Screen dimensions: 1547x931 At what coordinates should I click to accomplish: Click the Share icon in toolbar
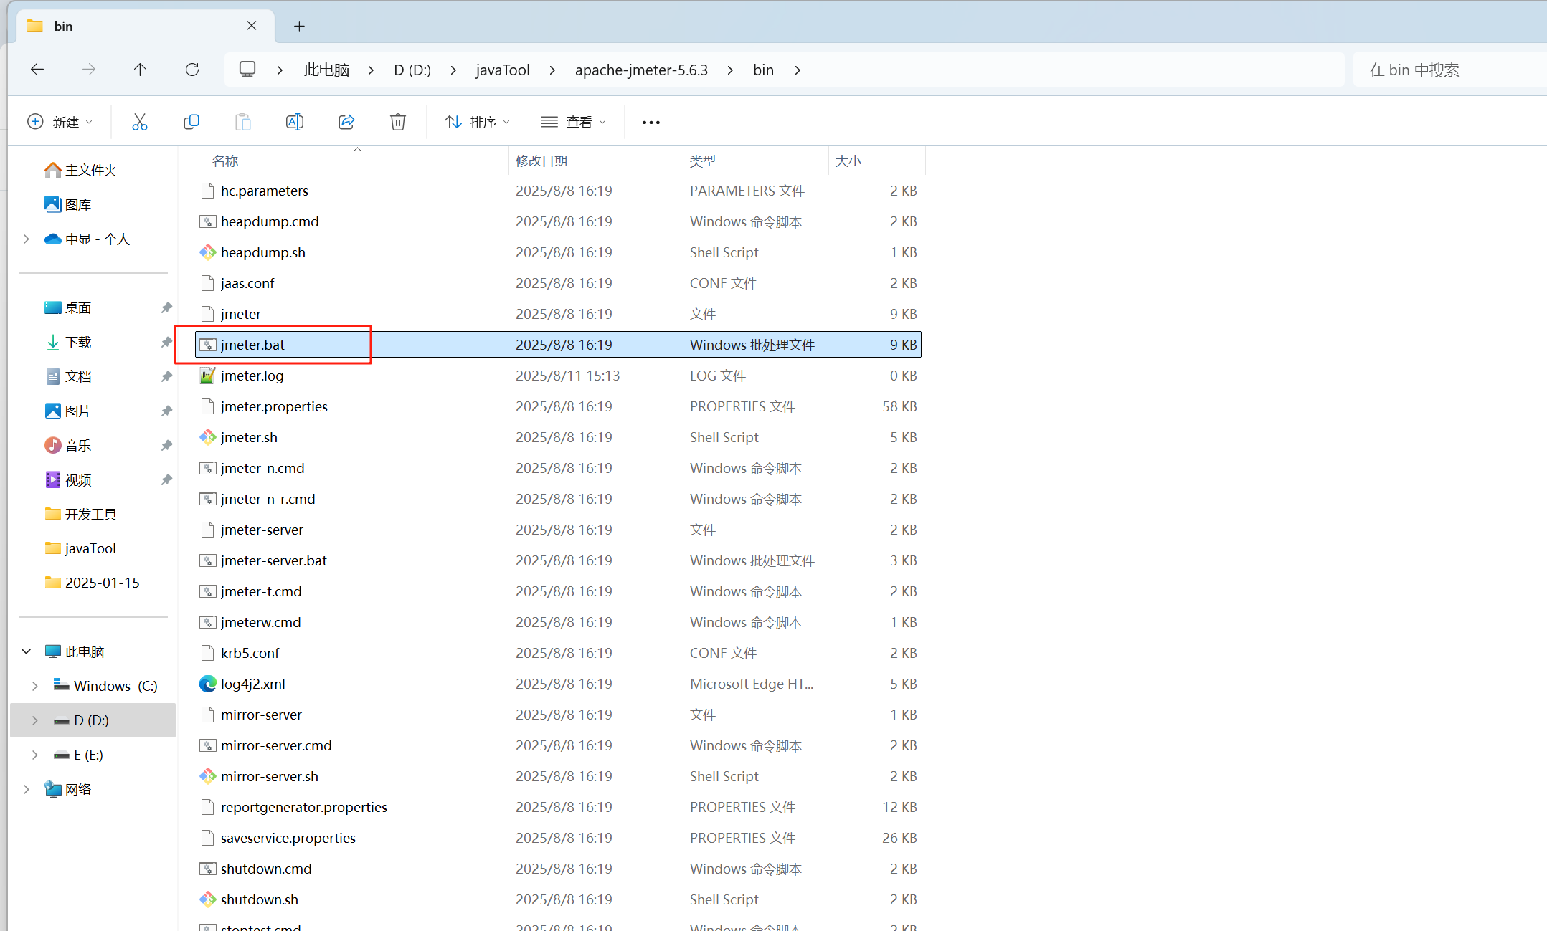(x=346, y=122)
